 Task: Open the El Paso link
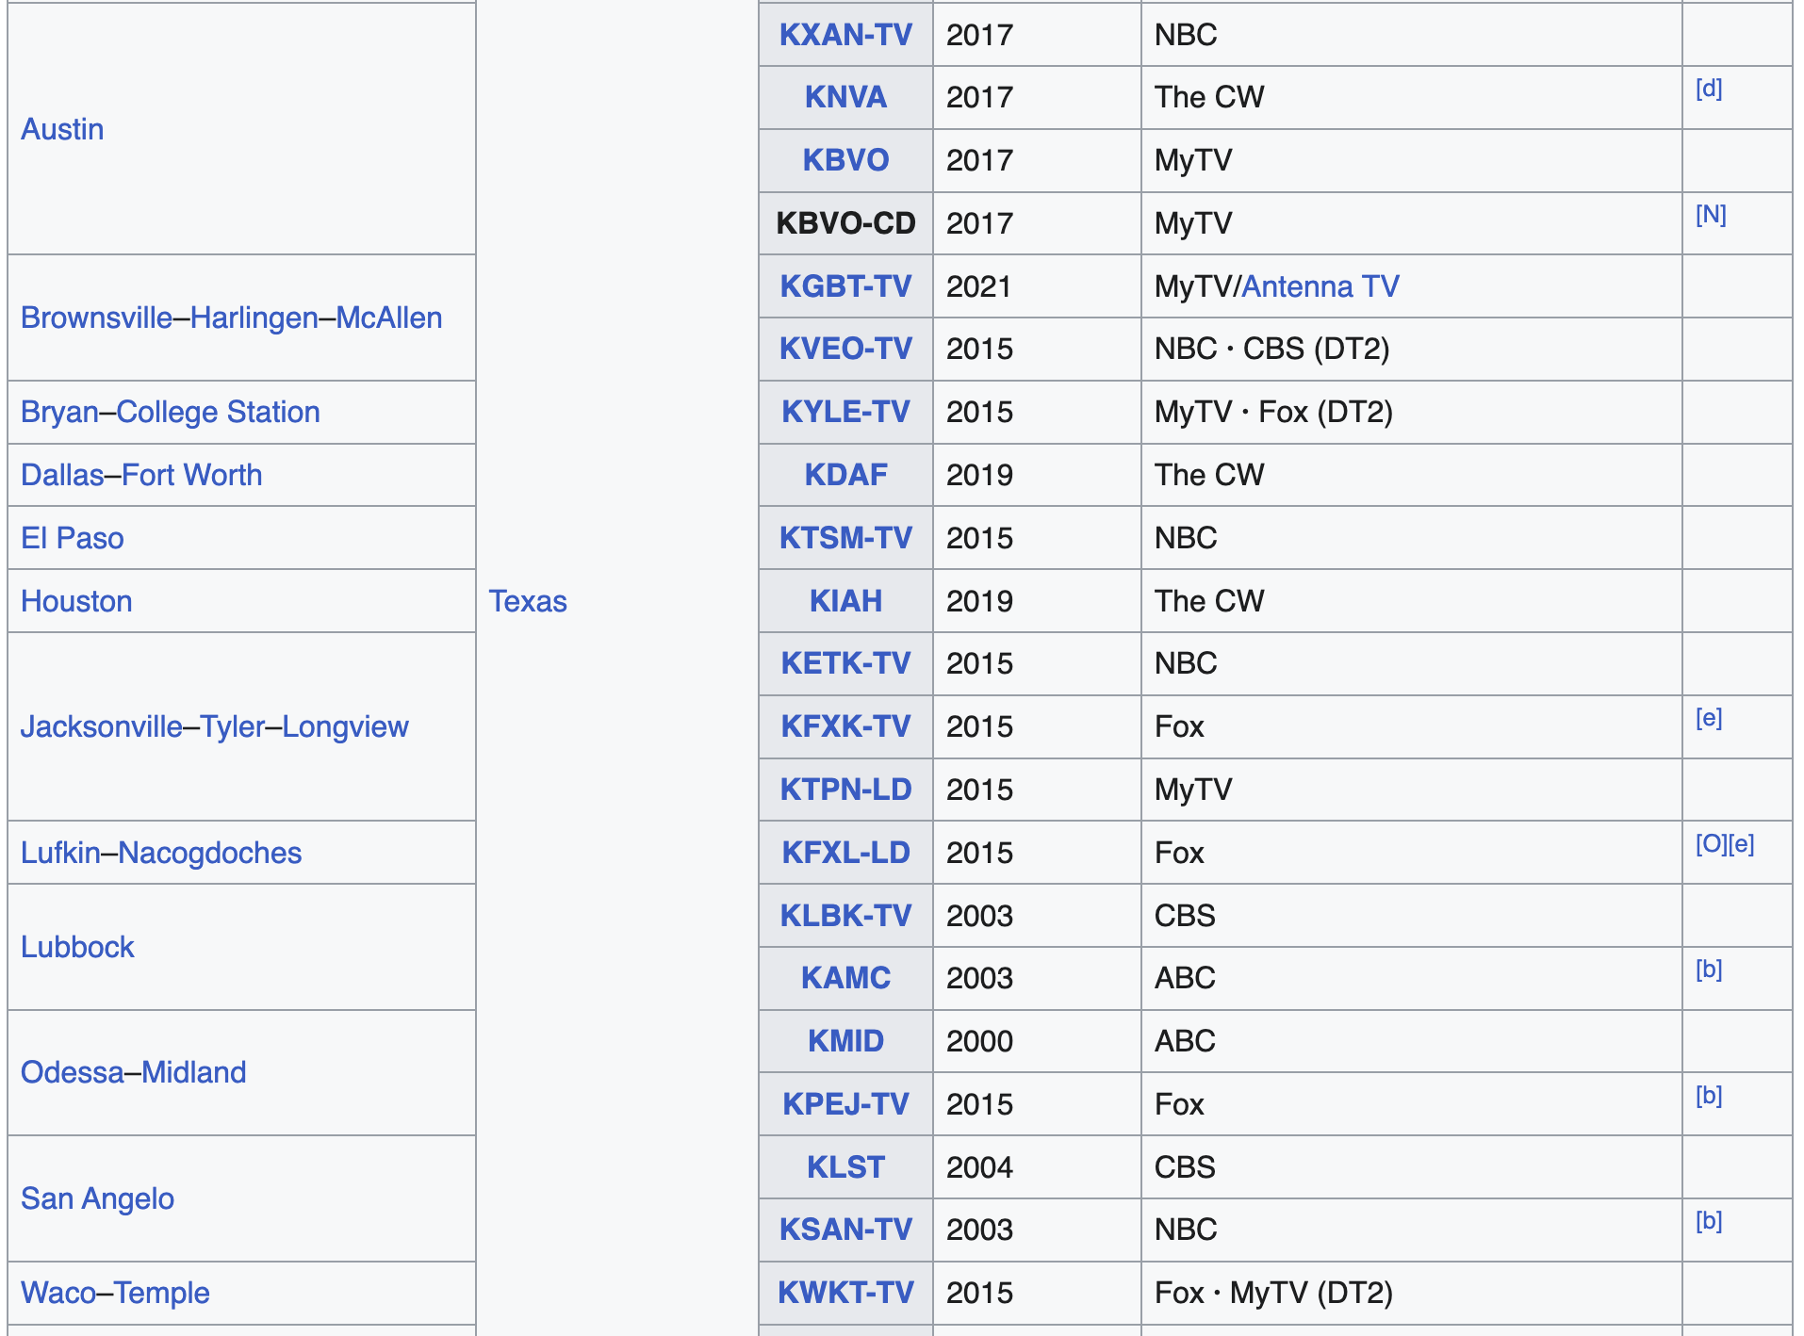click(x=73, y=538)
